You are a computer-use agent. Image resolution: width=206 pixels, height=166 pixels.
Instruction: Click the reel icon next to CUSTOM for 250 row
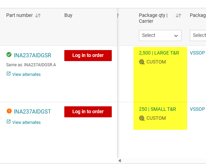tap(142, 118)
